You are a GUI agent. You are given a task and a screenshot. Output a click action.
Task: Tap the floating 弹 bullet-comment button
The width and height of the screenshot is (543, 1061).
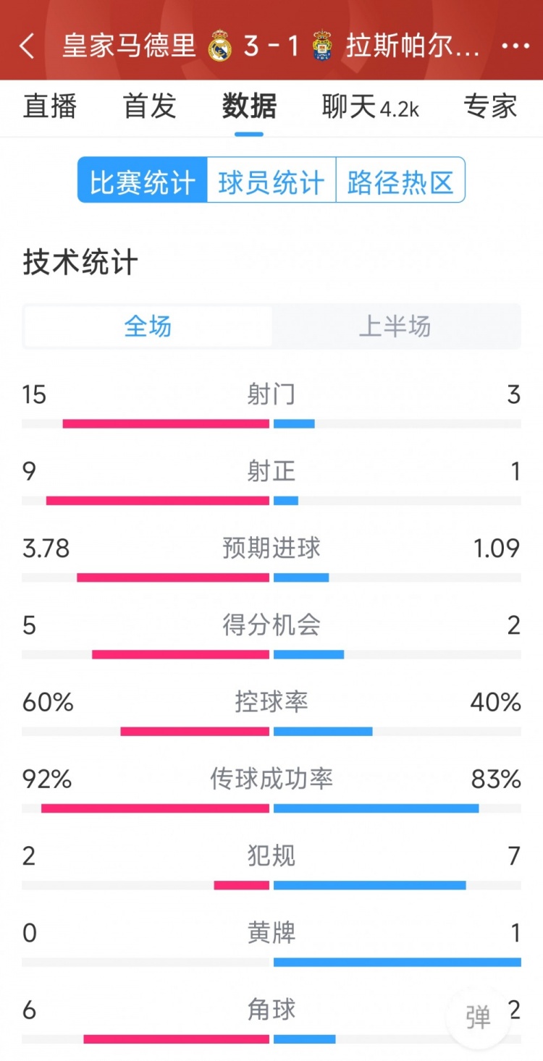478,1017
